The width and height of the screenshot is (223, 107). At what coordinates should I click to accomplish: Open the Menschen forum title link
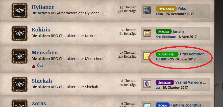[x=44, y=52]
